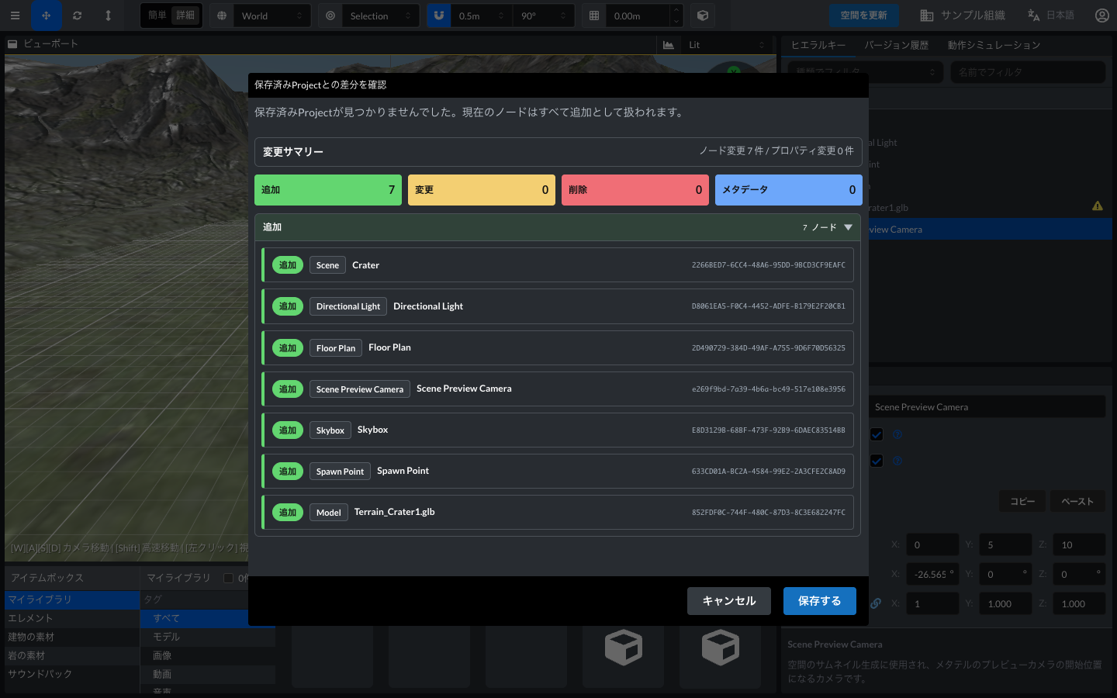Click the pivot target icon beside Selection
The image size is (1117, 698).
330,16
